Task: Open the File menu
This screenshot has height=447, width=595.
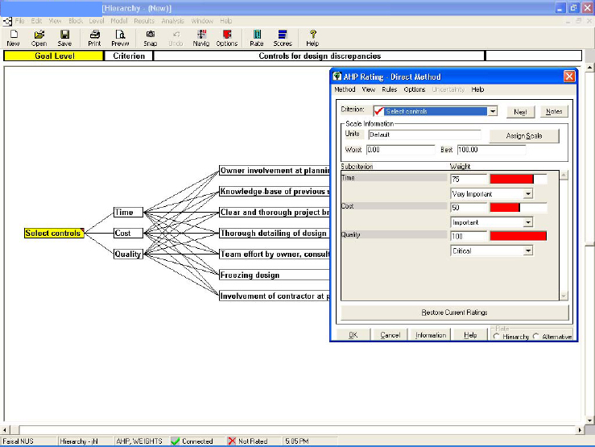Action: pyautogui.click(x=19, y=21)
